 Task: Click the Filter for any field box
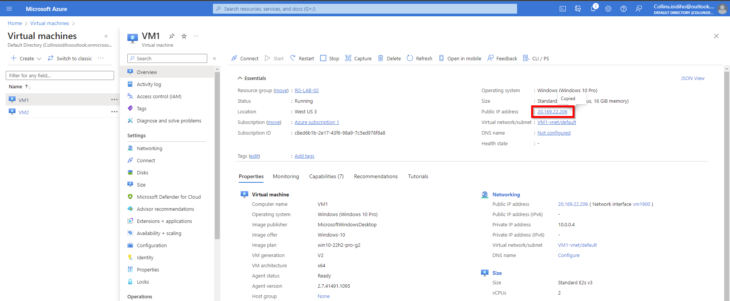click(60, 75)
